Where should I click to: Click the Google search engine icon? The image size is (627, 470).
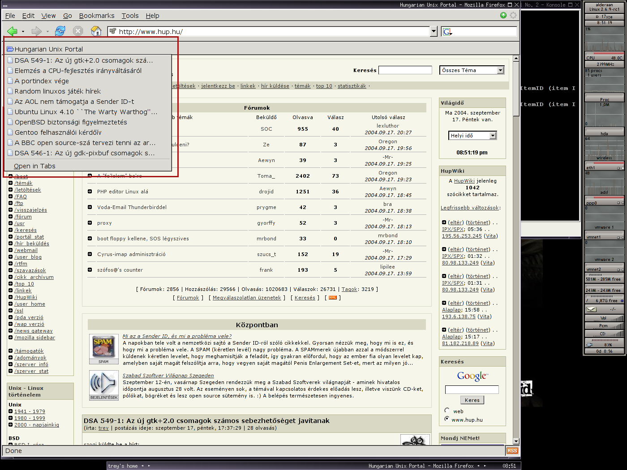pyautogui.click(x=447, y=32)
